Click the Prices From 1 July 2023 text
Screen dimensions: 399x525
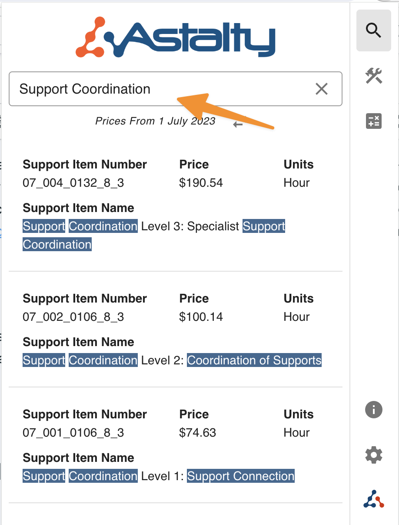coord(155,121)
